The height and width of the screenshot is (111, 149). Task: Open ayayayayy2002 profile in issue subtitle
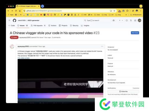[25, 38]
